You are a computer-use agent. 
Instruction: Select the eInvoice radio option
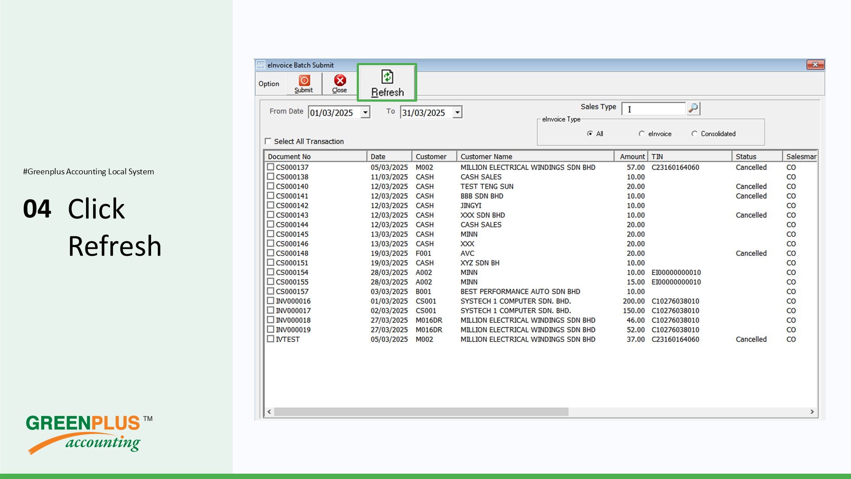641,133
